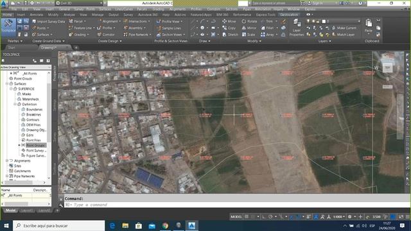Click the workspace switching gear icon
The width and height of the screenshot is (411, 231).
click(x=349, y=217)
